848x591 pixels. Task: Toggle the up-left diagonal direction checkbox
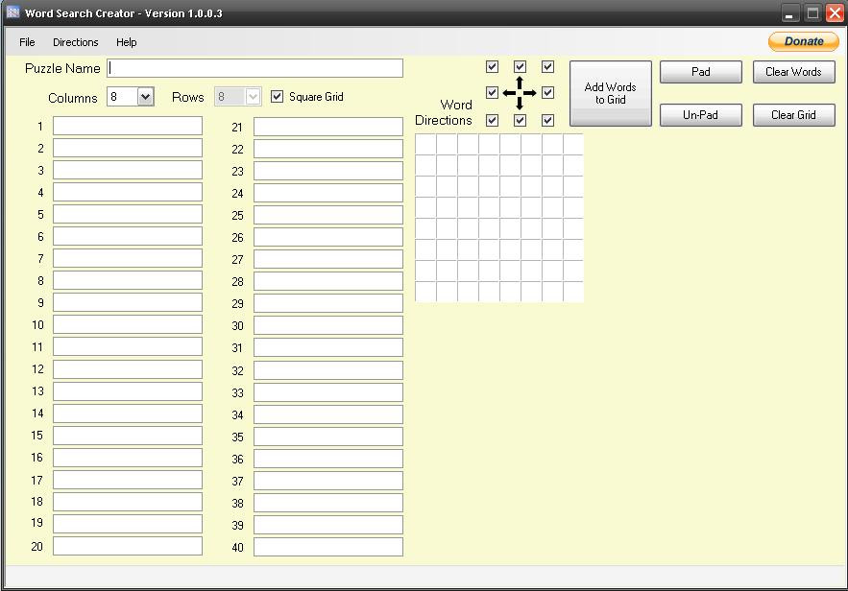pyautogui.click(x=492, y=66)
